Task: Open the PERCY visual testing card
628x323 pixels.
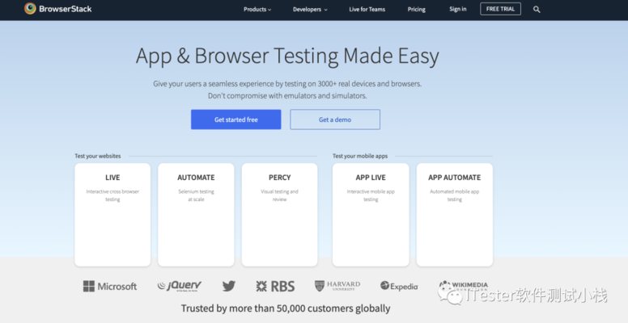Action: click(279, 214)
